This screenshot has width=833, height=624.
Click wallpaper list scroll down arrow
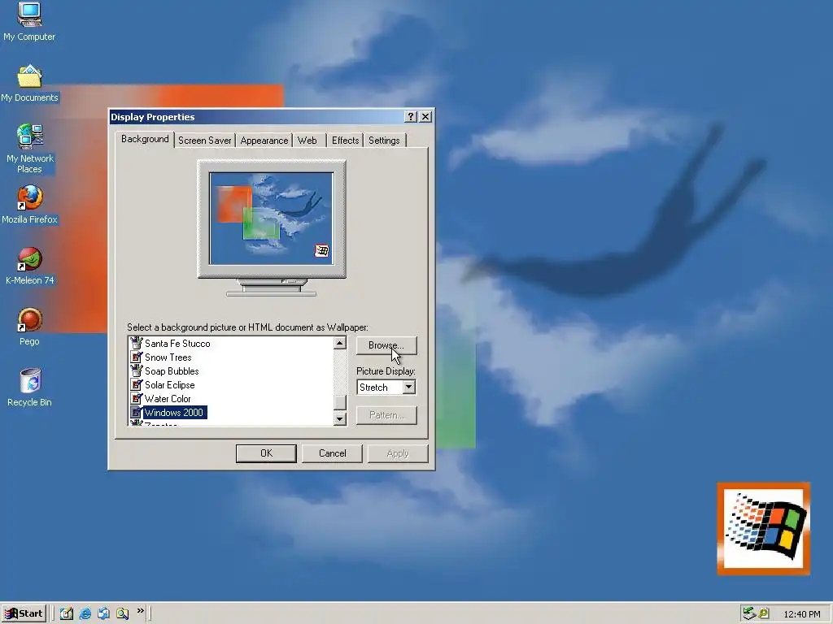[340, 418]
